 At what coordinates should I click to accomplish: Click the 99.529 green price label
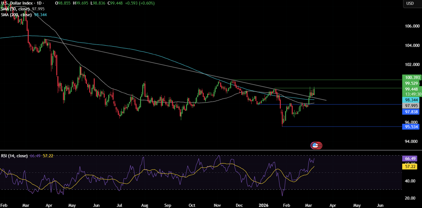click(x=411, y=83)
